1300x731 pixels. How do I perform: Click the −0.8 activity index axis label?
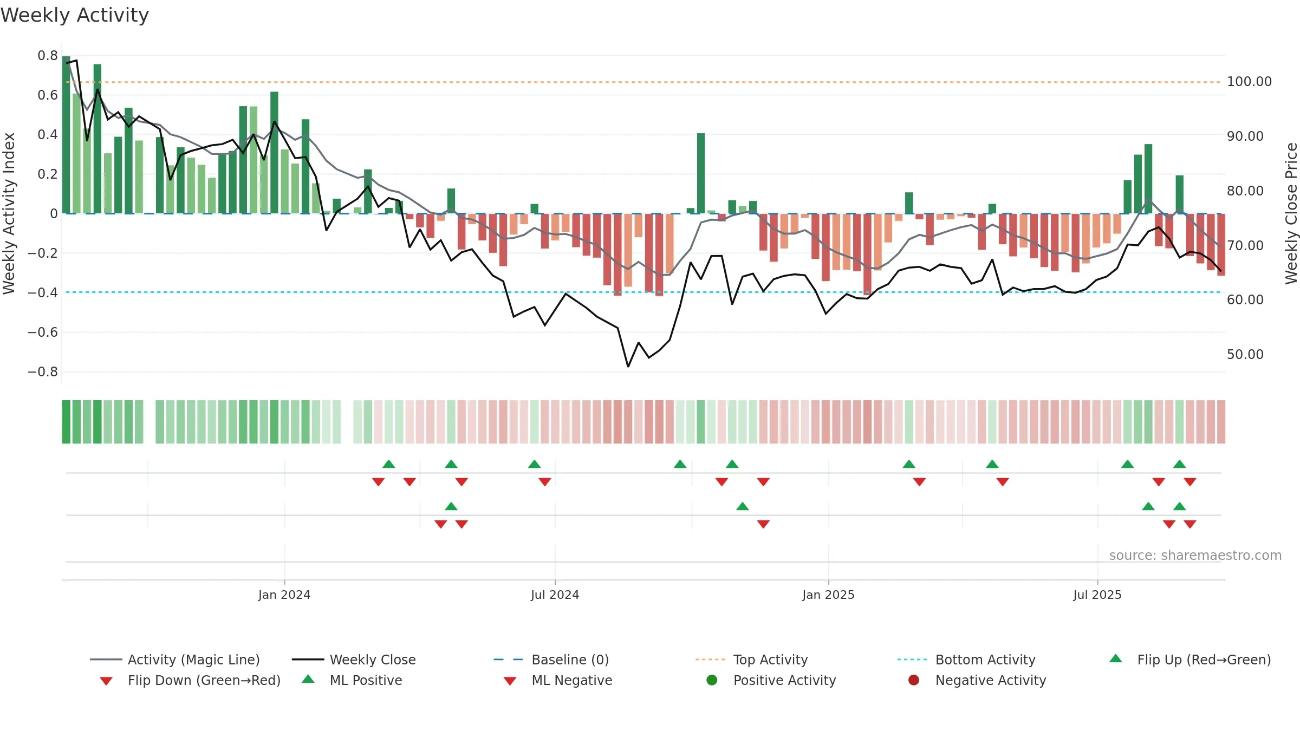coord(42,371)
